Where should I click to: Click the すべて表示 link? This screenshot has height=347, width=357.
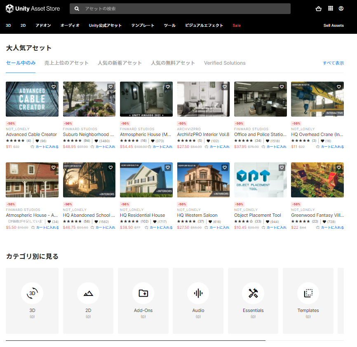(x=334, y=63)
